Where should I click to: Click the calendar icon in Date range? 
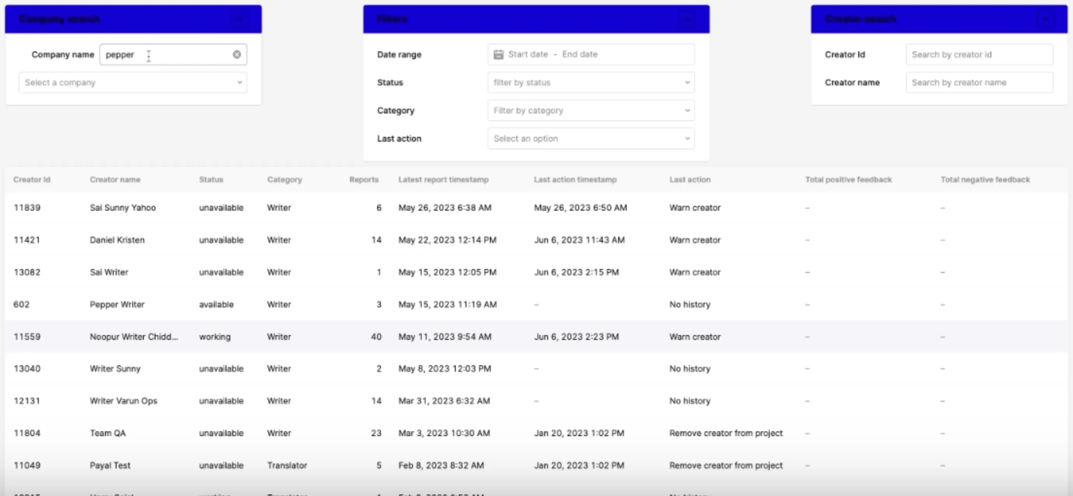(x=498, y=54)
